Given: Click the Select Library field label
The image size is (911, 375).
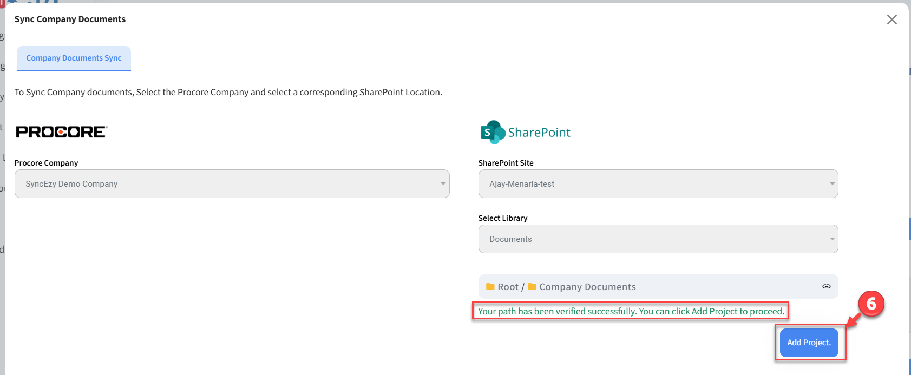Looking at the screenshot, I should 502,218.
